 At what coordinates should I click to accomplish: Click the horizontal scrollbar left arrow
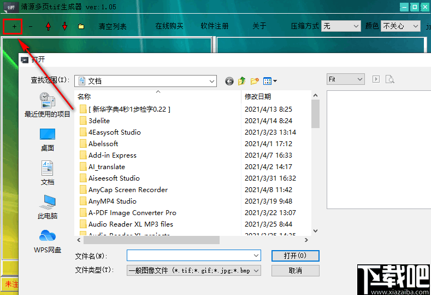click(79, 240)
